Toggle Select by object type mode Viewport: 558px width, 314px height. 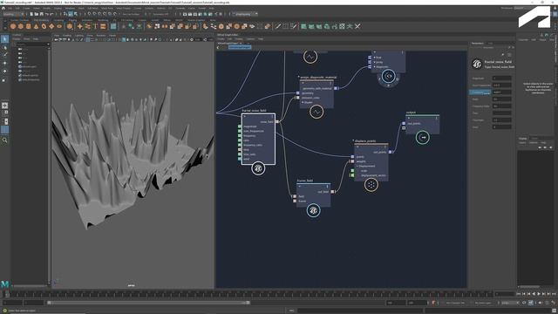[71, 14]
